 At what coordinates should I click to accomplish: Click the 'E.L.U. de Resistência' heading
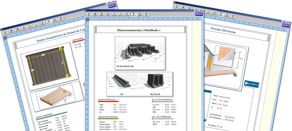(162, 100)
